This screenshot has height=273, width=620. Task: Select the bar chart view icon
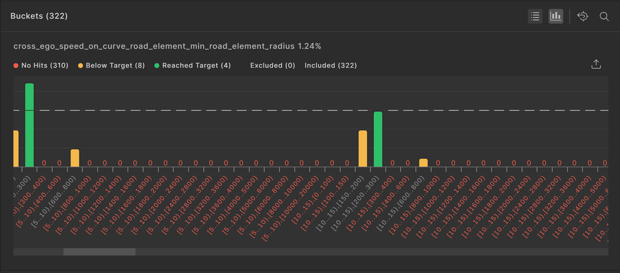click(556, 16)
